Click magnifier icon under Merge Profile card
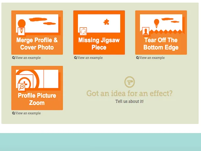 click(14, 58)
